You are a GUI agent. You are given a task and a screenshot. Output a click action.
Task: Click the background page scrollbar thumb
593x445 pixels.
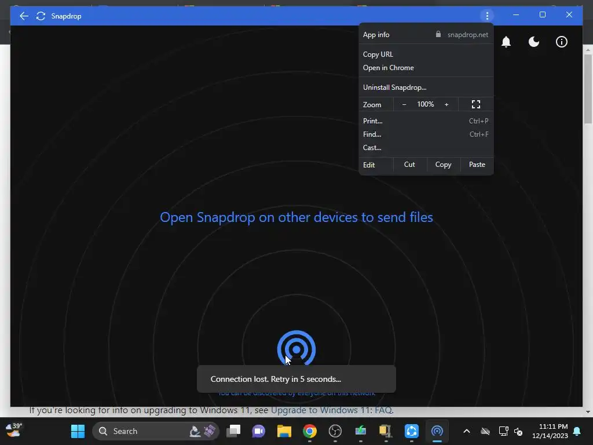[588, 89]
